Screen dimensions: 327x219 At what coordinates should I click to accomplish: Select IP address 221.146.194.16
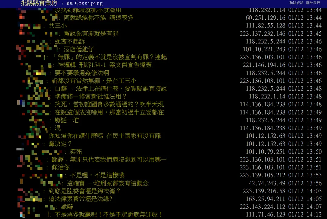pyautogui.click(x=264, y=65)
